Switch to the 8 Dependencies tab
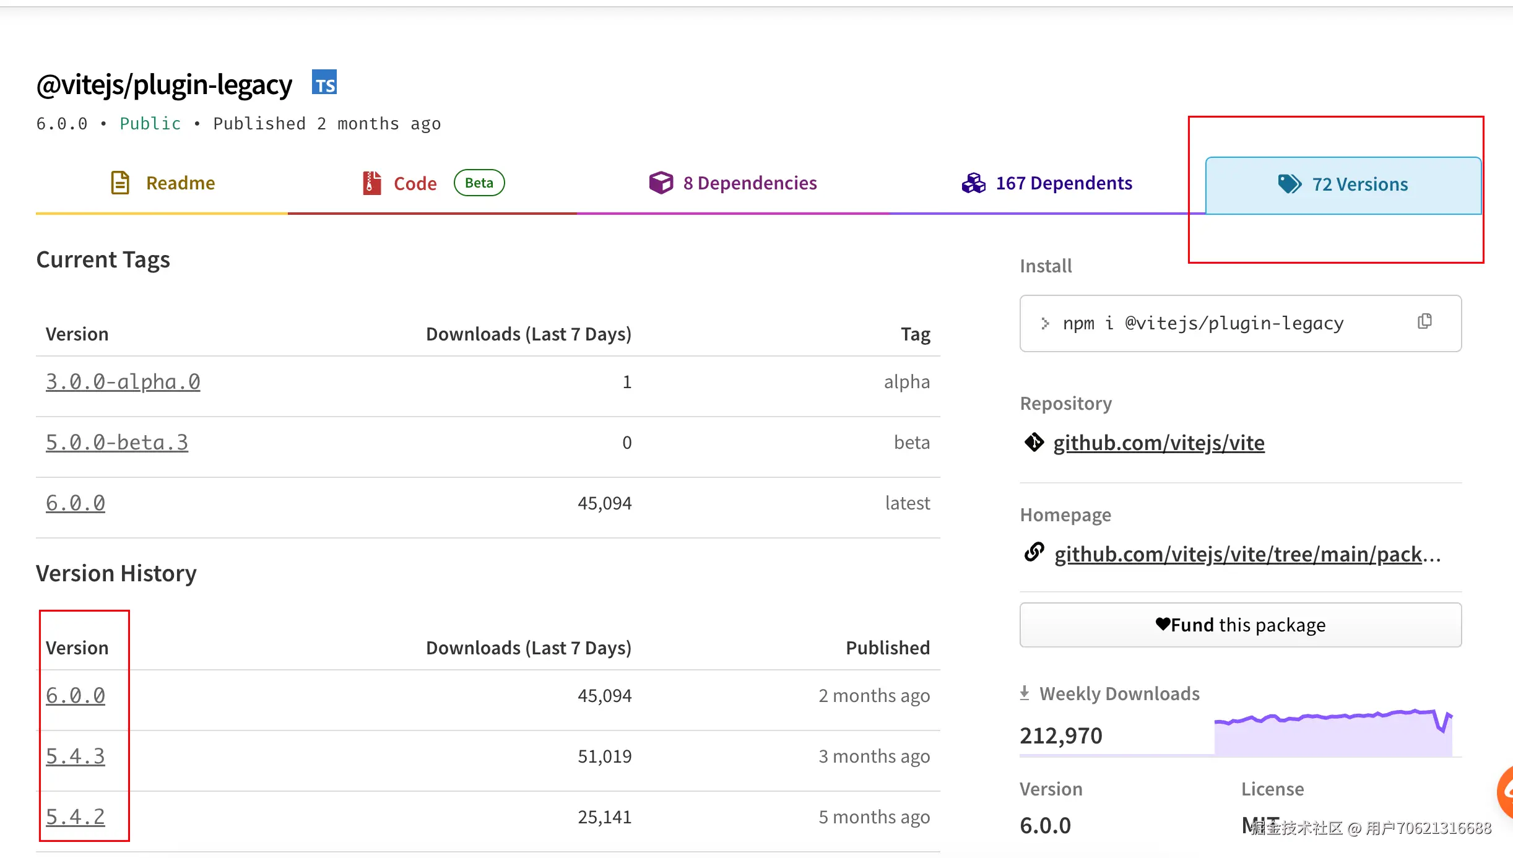 click(750, 183)
